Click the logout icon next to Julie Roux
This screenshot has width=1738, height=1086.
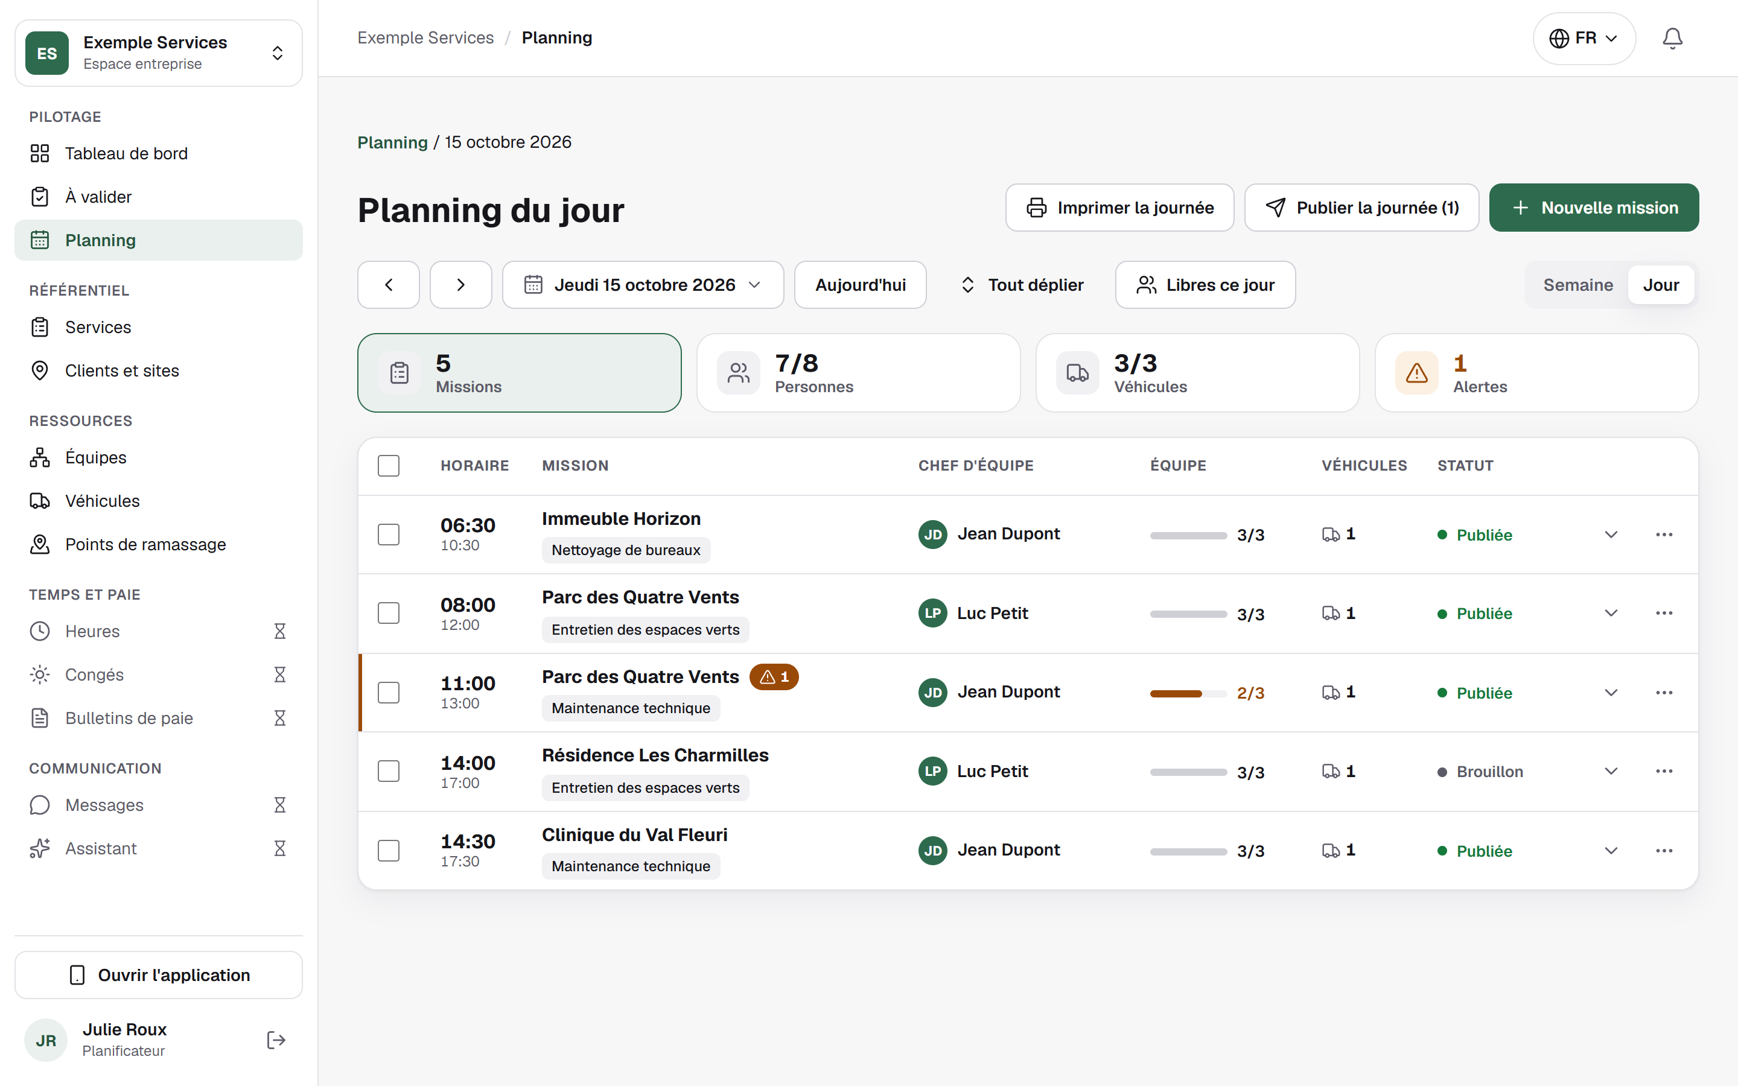tap(276, 1040)
